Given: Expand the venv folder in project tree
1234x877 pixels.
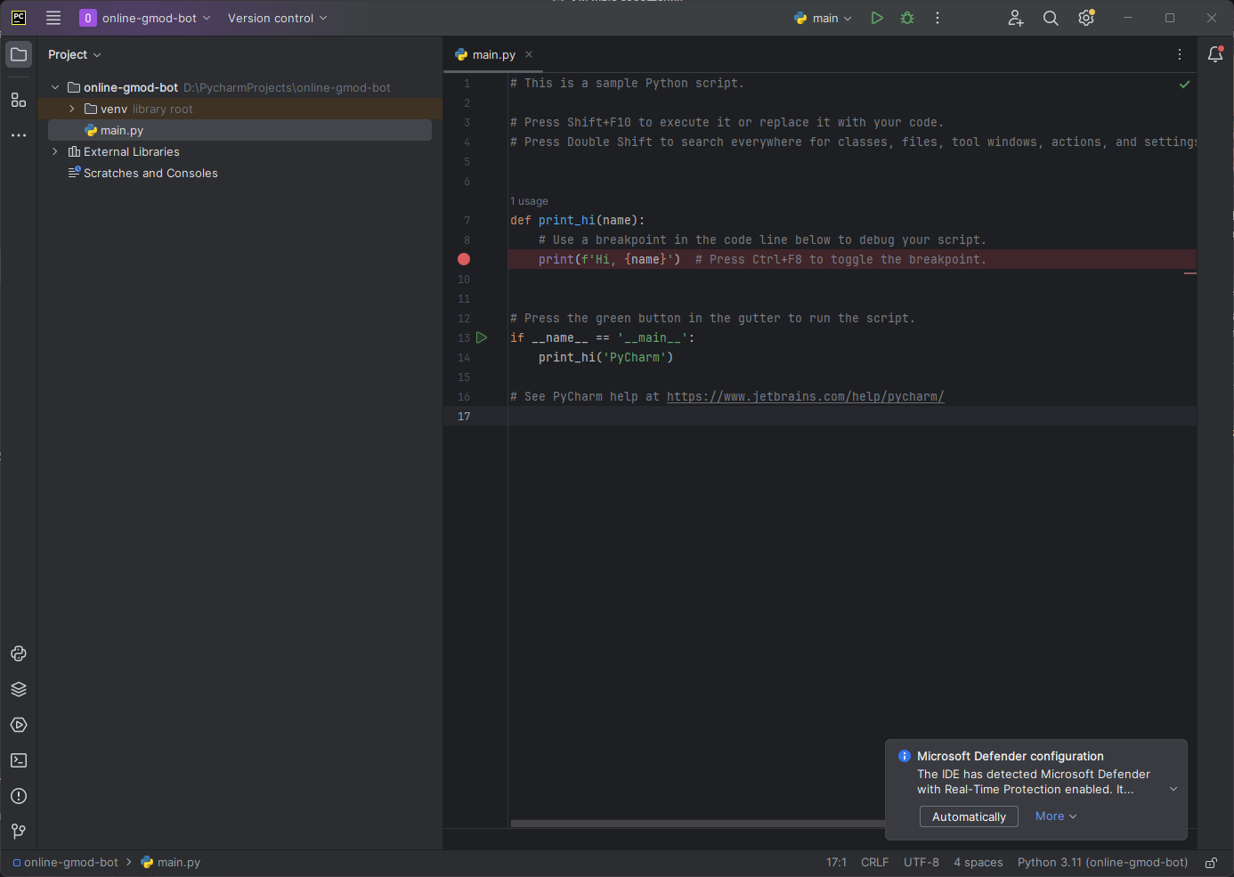Looking at the screenshot, I should (72, 109).
